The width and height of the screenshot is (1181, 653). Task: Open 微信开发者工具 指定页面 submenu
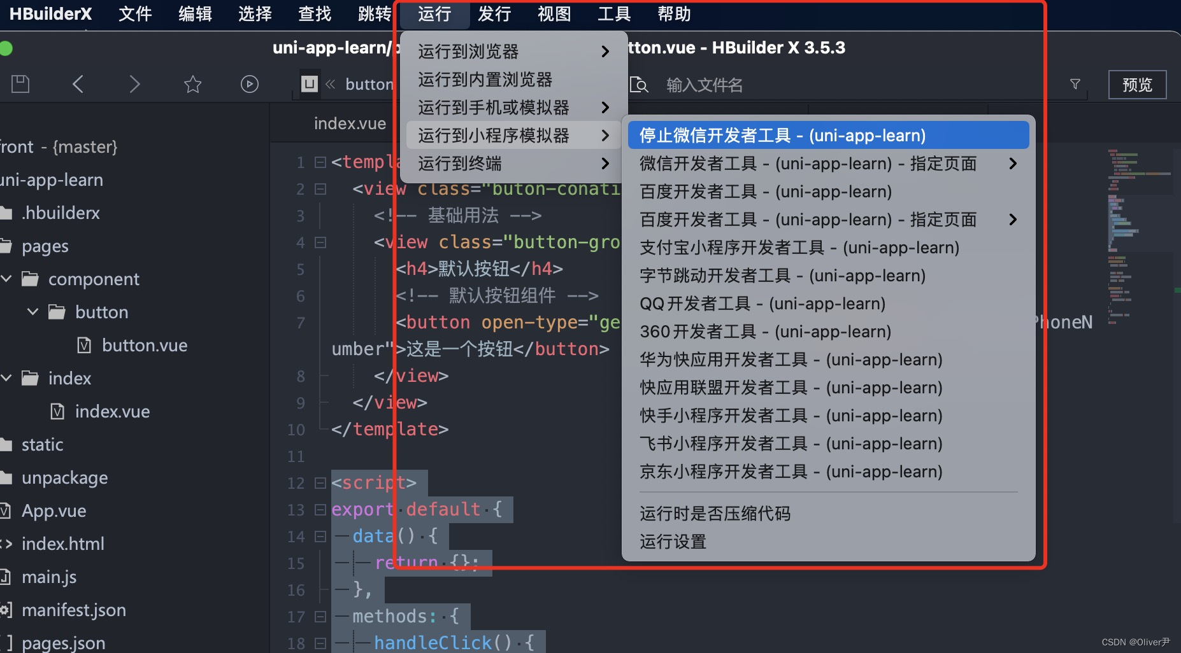point(828,164)
